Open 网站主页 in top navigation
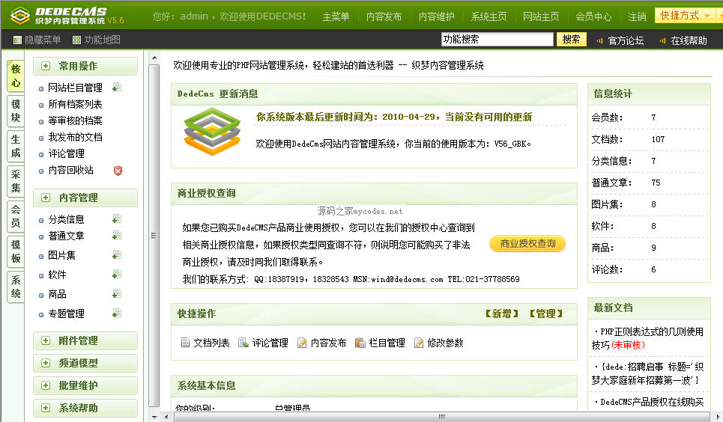 point(541,17)
